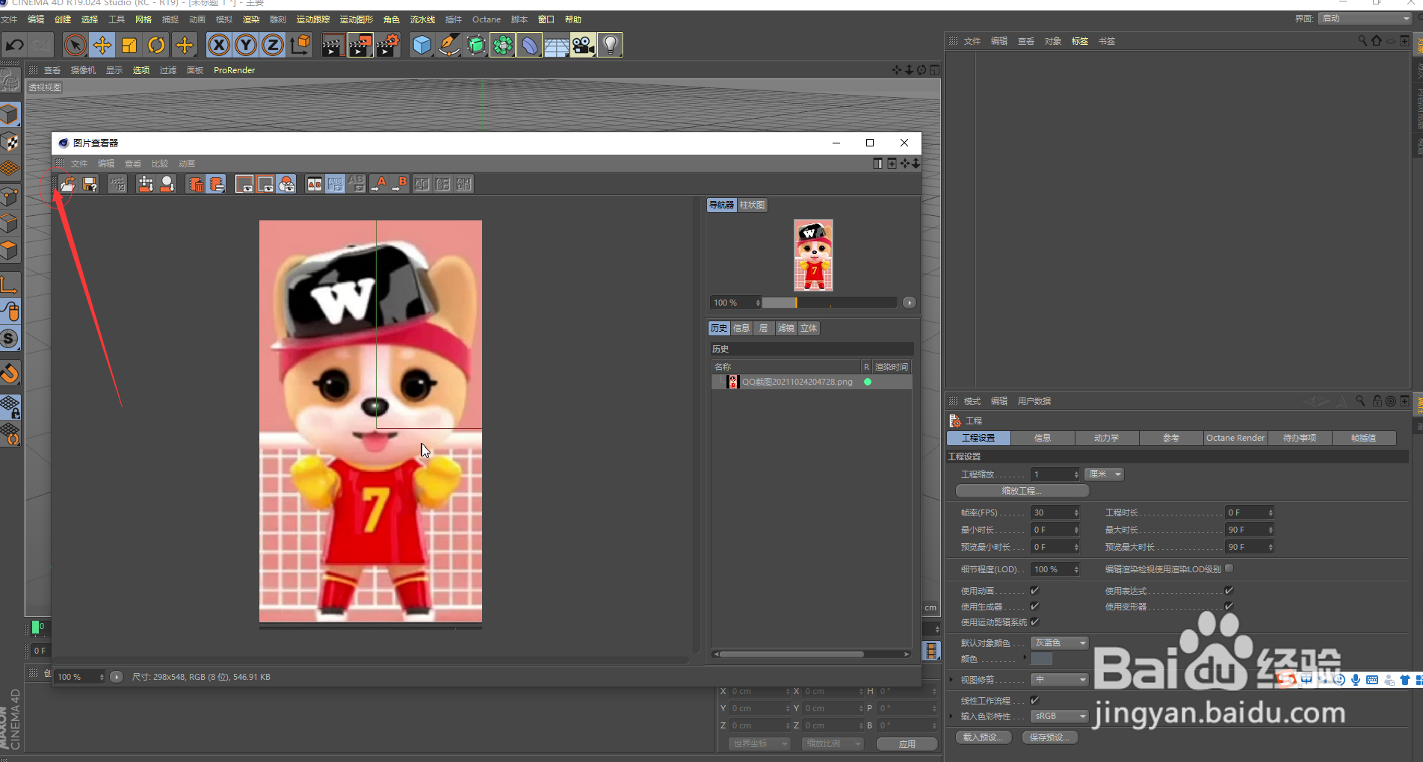1423x762 pixels.
Task: Click the project 颜色 color swatch
Action: (1041, 659)
